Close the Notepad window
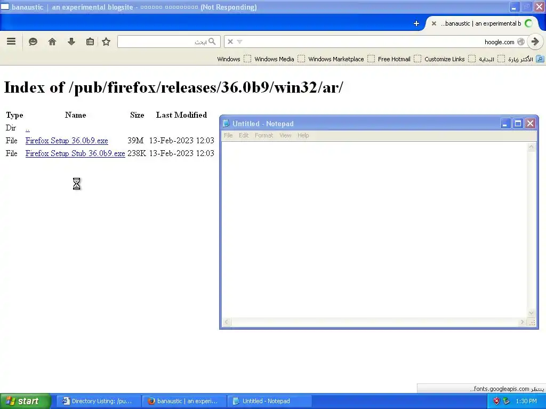The image size is (546, 409). coord(531,124)
